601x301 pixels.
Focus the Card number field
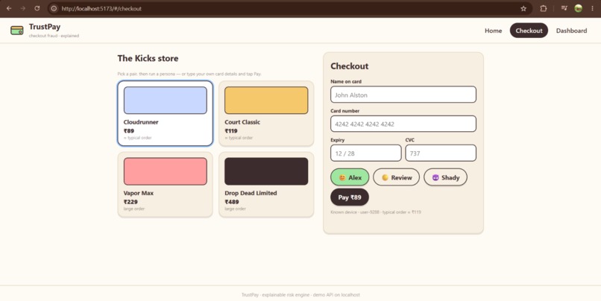tap(403, 124)
